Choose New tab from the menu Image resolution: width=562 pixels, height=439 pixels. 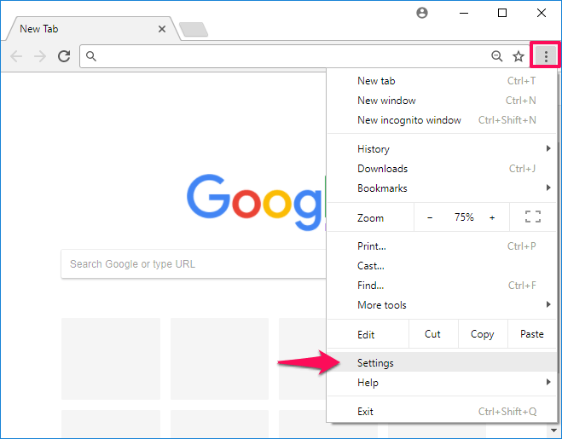coord(442,81)
